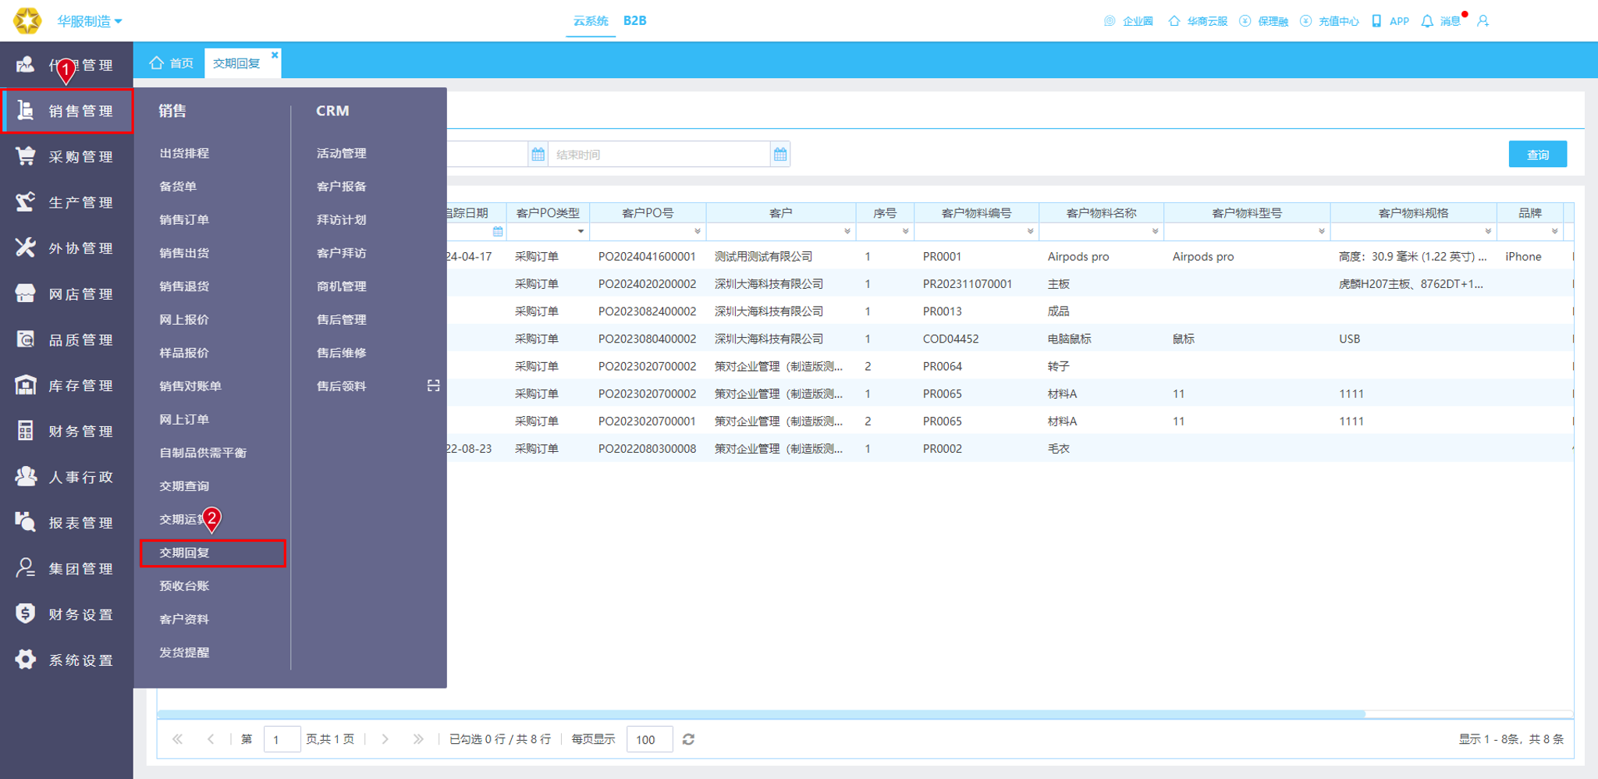Viewport: 1598px width, 779px height.
Task: Click the 消息 notification bell icon
Action: coord(1427,21)
